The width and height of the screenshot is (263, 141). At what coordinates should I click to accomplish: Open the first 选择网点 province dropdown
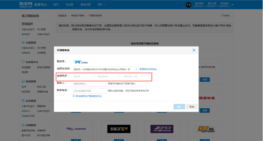click(x=84, y=77)
